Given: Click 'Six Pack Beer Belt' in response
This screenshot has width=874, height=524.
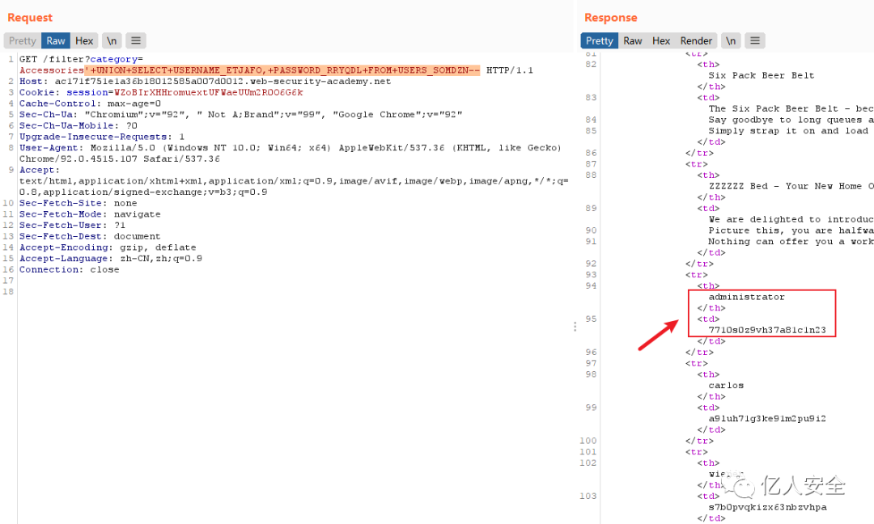Looking at the screenshot, I should click(x=762, y=76).
